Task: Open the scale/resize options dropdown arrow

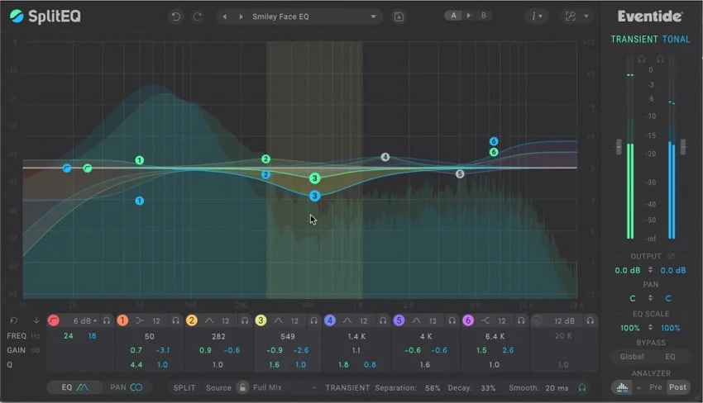Action: pyautogui.click(x=586, y=17)
